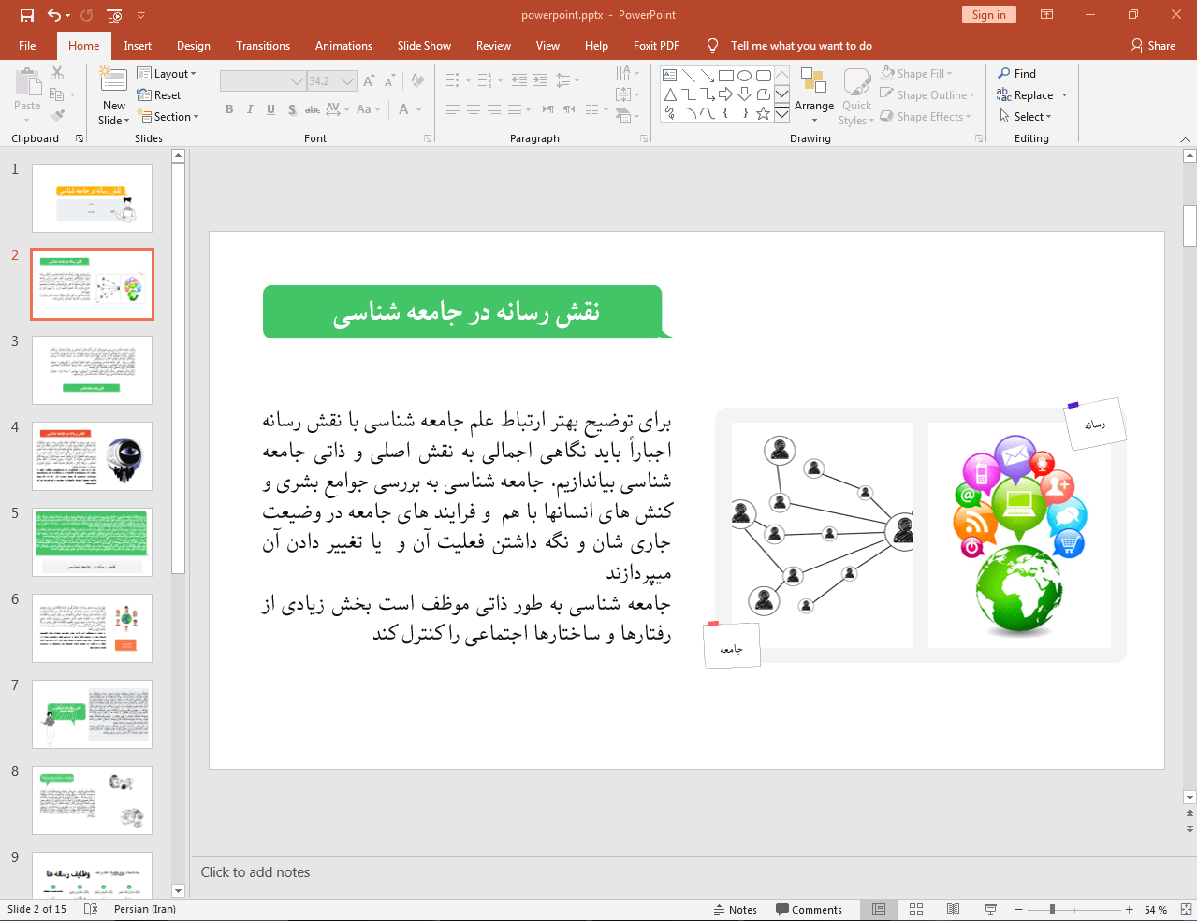Run the spell check status icon

pos(91,909)
